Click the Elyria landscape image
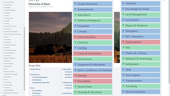 pos(50,37)
